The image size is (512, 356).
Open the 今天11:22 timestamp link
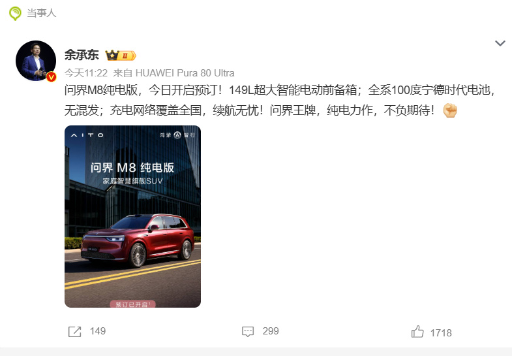coord(86,73)
